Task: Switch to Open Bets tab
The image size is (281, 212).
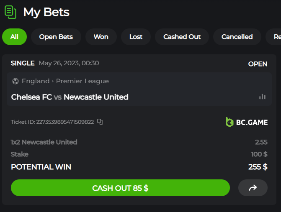Action: (56, 37)
